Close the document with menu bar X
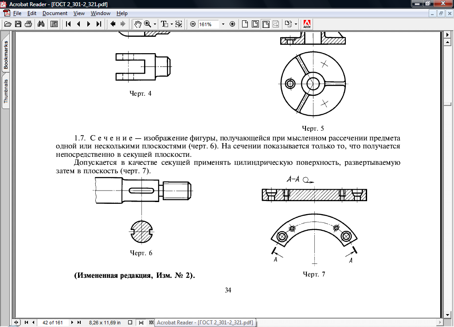Image resolution: width=454 pixels, height=327 pixels. [450, 13]
